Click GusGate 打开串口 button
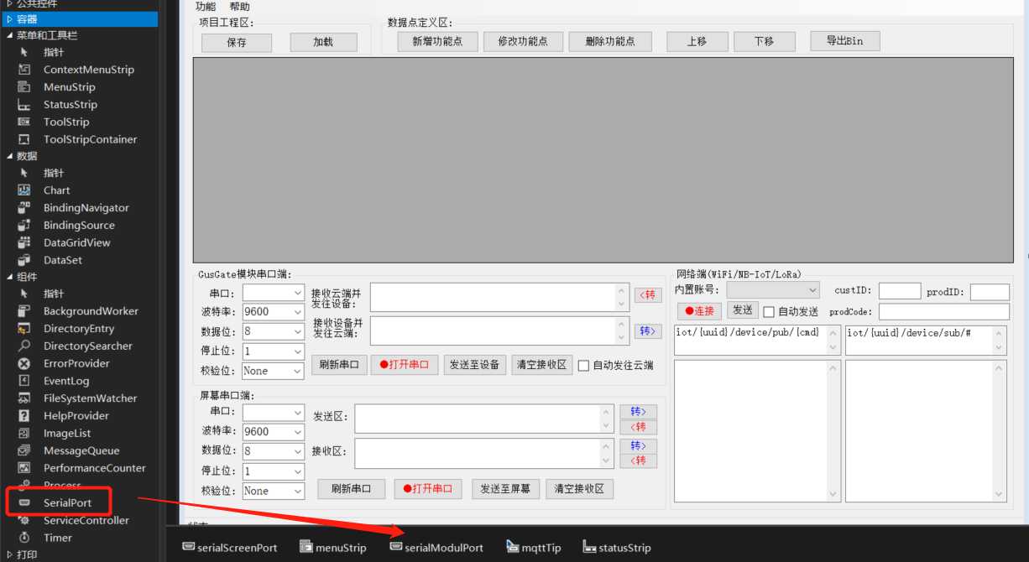Viewport: 1029px width, 562px height. (404, 365)
